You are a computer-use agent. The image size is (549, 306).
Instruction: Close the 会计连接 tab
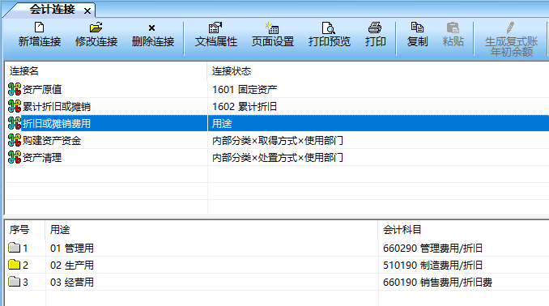coord(87,11)
